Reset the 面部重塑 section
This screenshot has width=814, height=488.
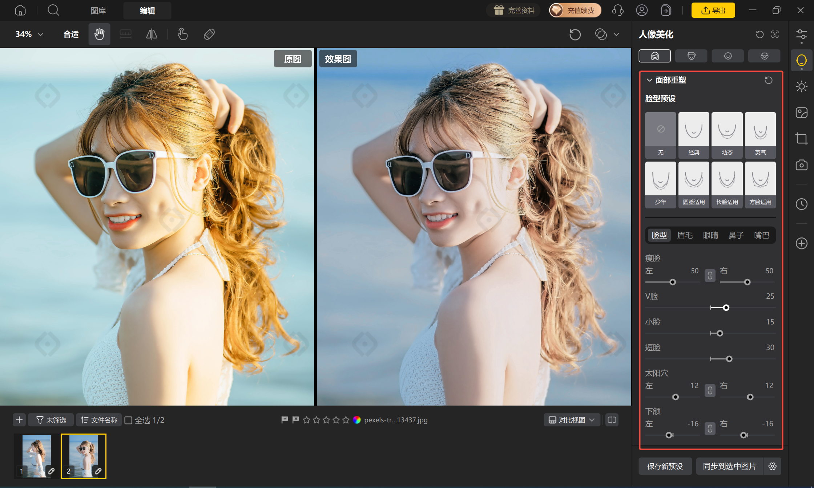[768, 80]
